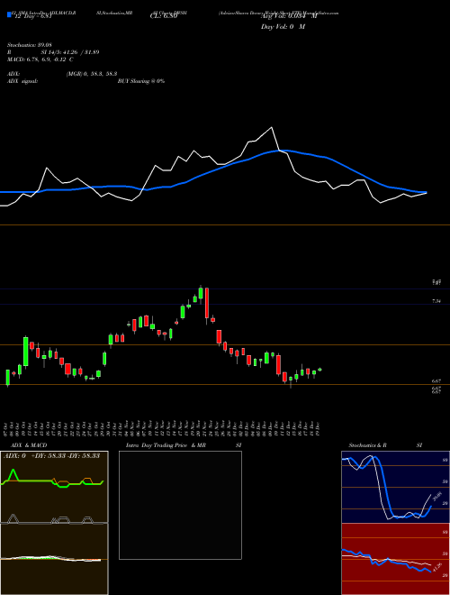The image size is (450, 595).
Task: Click the "Day Vol: 0 M" label
Action: pos(283,27)
